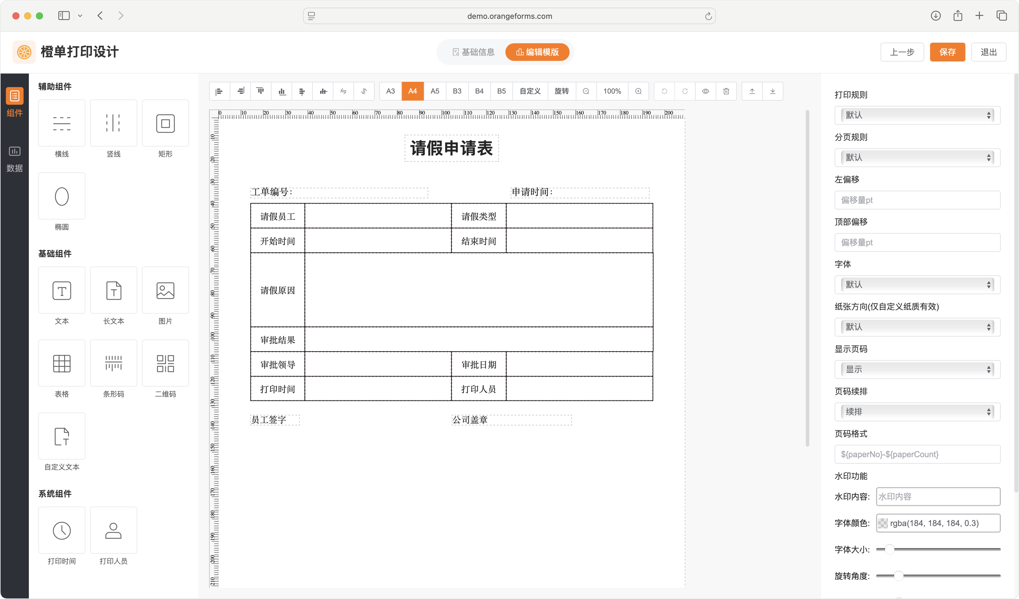Switch to the 基础信息 tab
Viewport: 1019px width, 599px height.
(x=473, y=52)
